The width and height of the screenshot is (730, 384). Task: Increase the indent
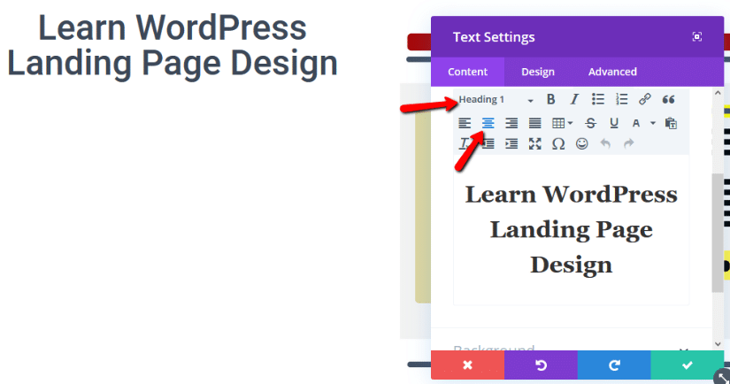point(511,144)
